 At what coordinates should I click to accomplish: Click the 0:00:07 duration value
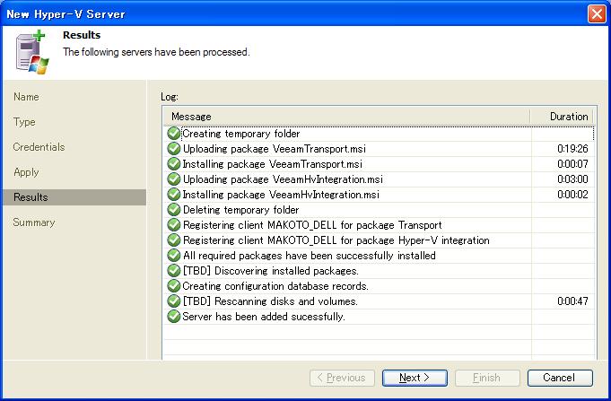coord(572,163)
